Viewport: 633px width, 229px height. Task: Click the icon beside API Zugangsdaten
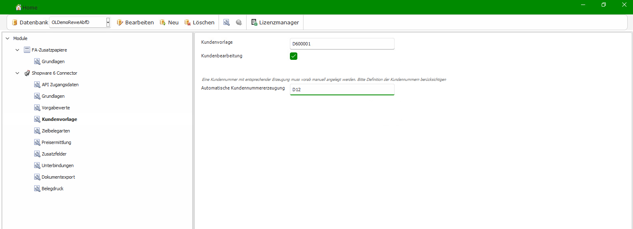point(37,85)
